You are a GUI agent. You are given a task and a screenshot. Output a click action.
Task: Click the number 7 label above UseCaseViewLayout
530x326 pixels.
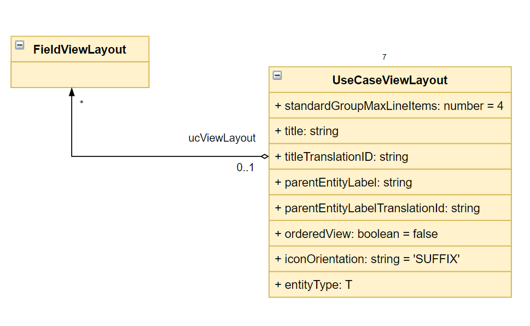pos(385,57)
